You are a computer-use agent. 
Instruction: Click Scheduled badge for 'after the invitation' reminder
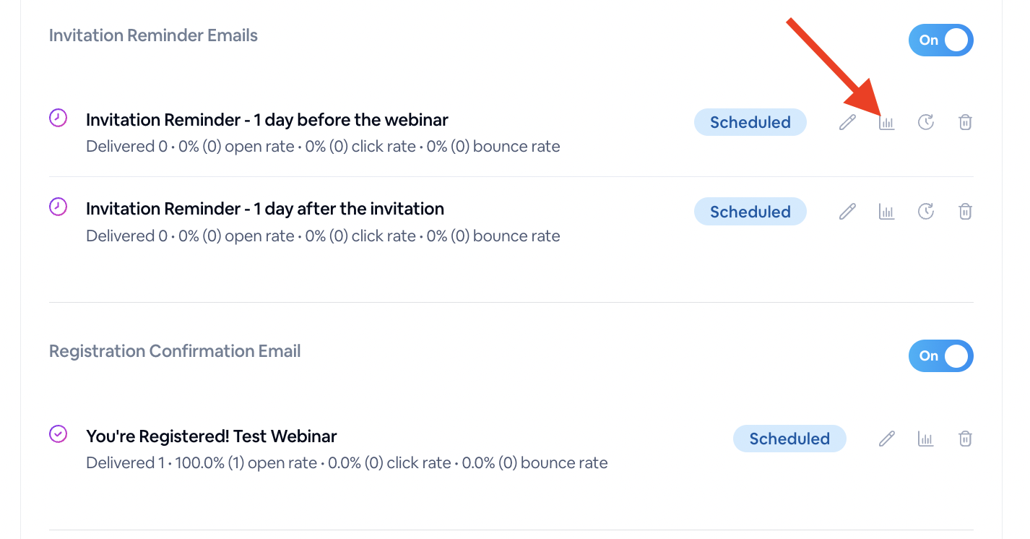(x=750, y=212)
